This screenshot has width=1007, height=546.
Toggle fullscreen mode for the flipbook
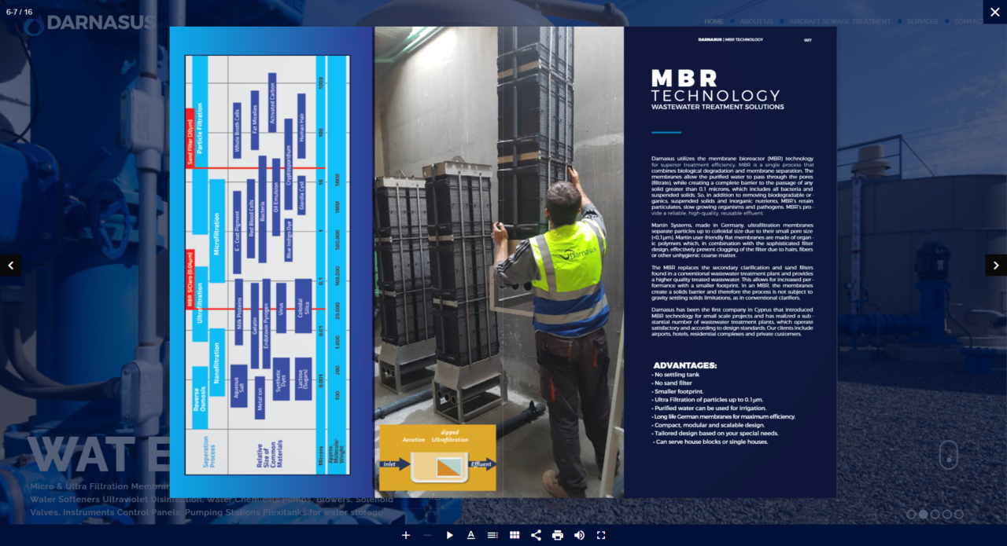click(601, 535)
